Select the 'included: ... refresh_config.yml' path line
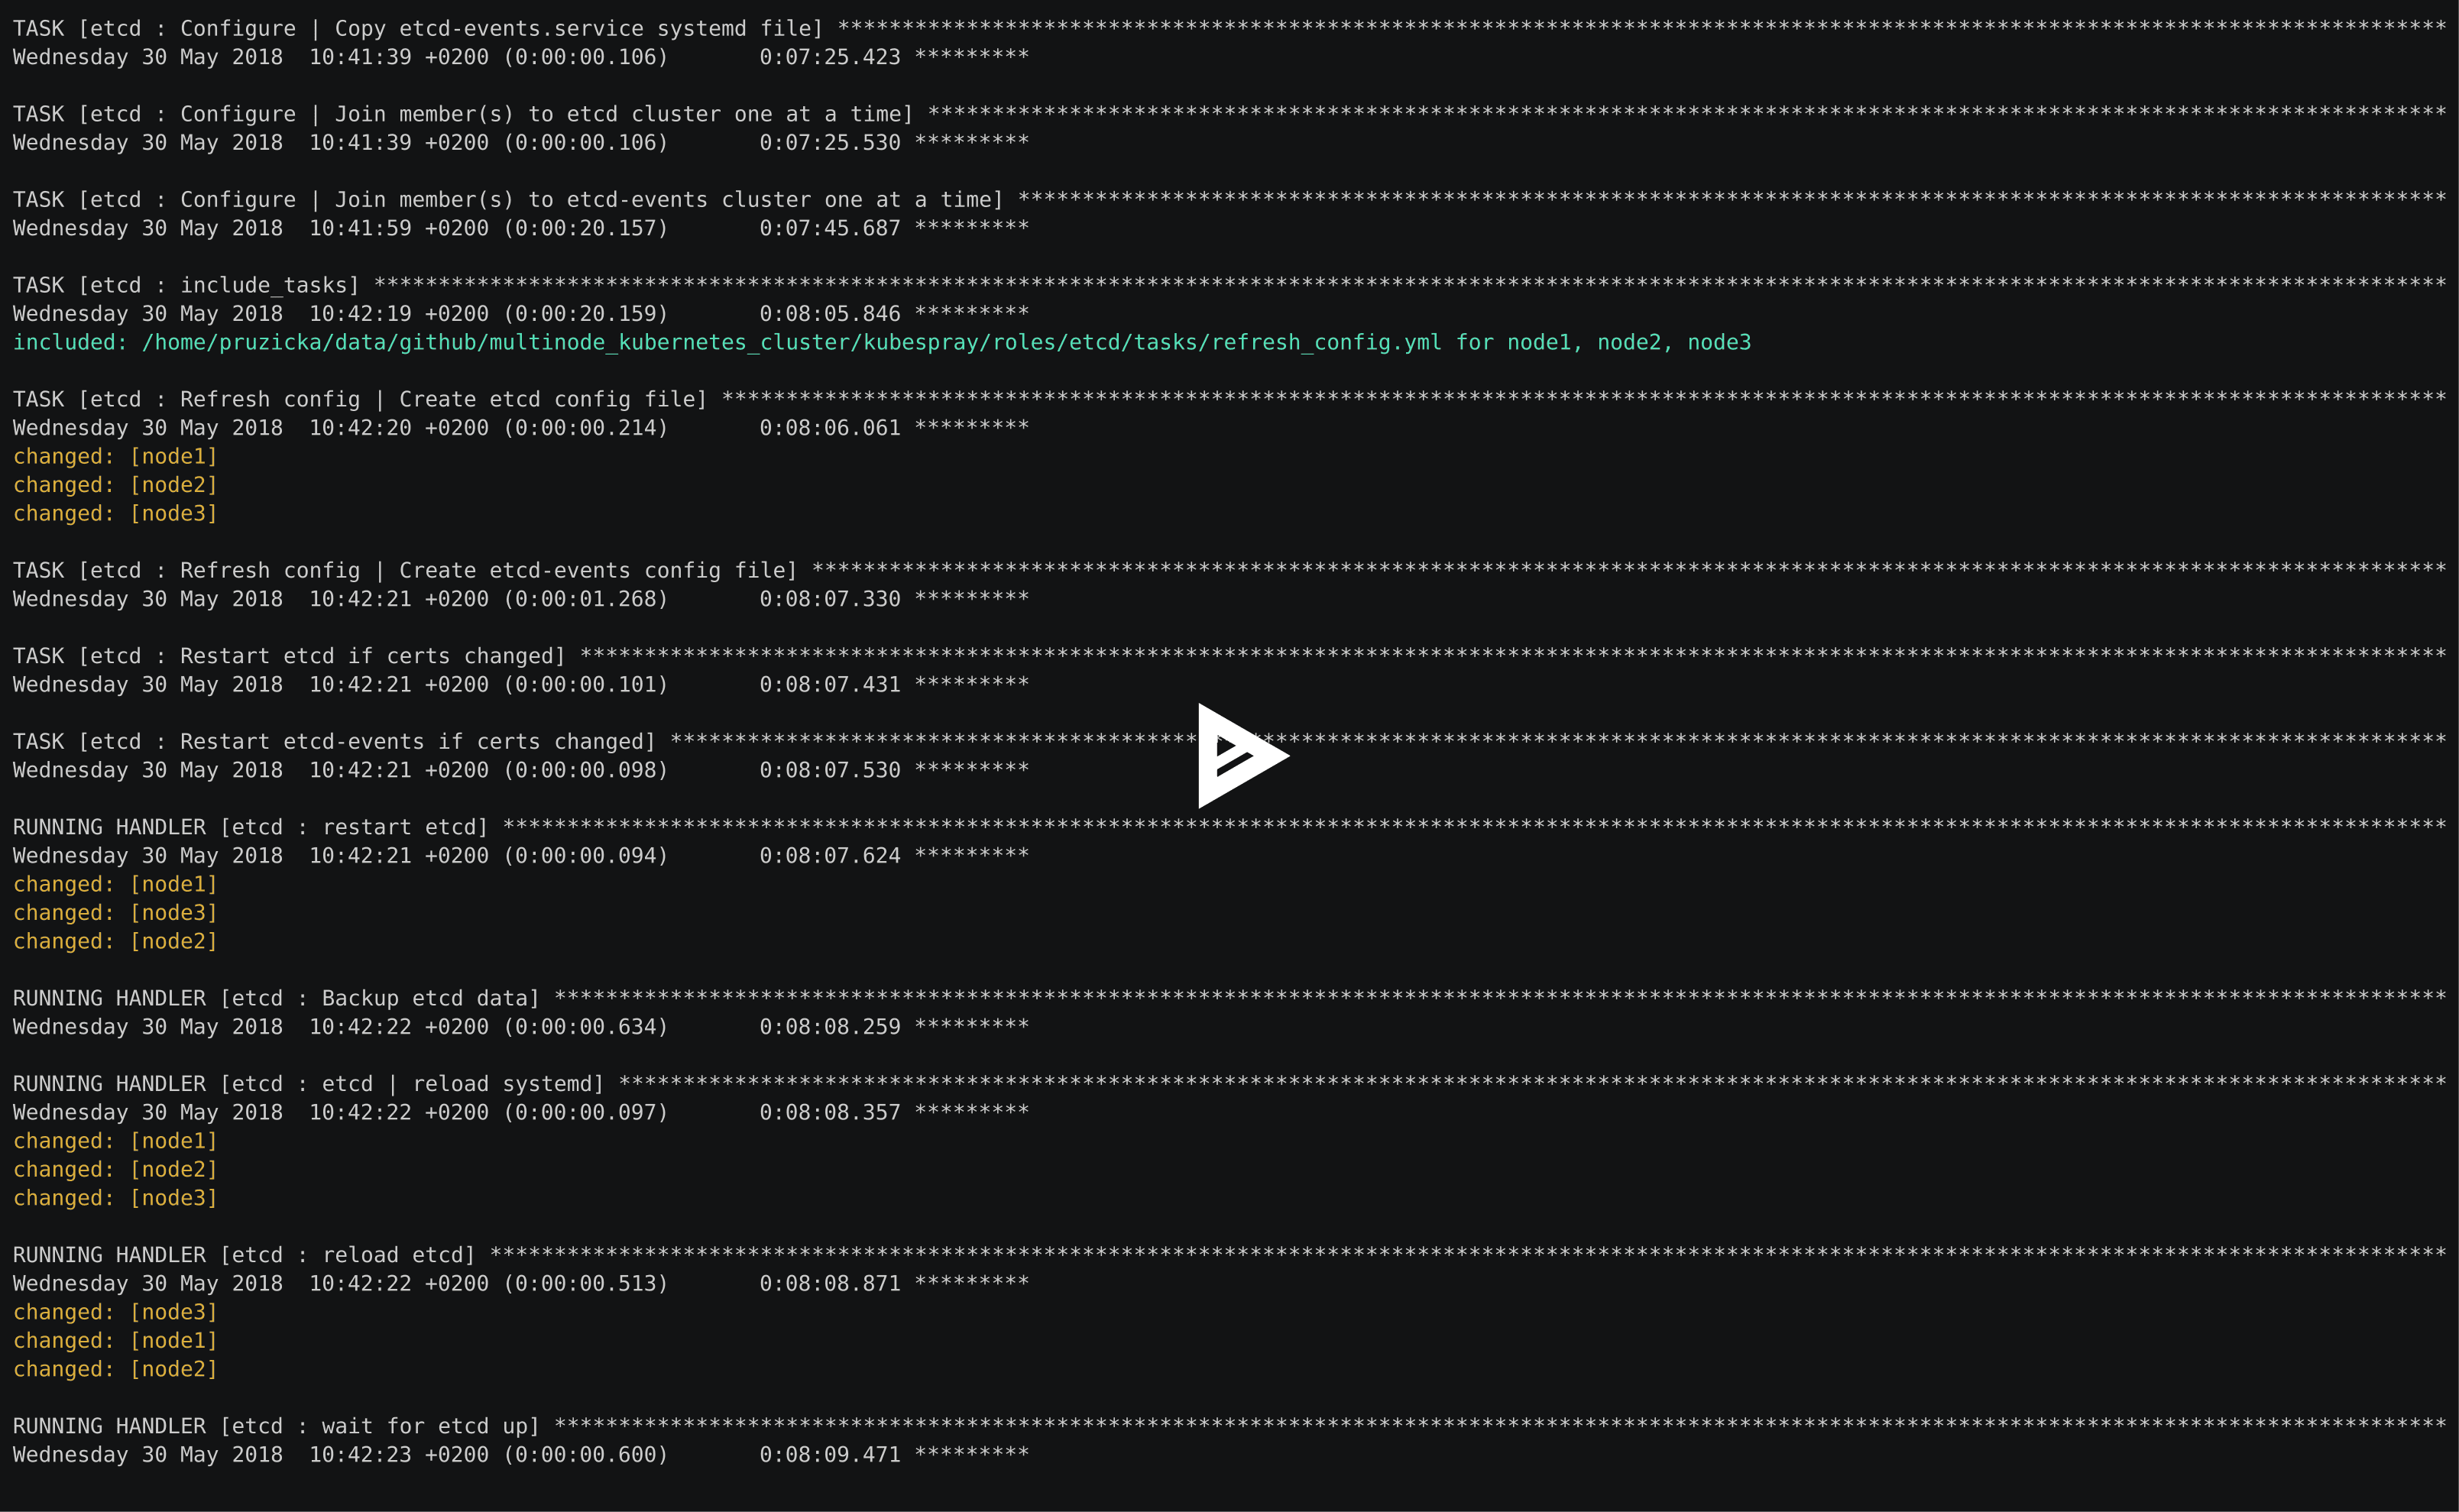2459x1512 pixels. click(x=882, y=342)
